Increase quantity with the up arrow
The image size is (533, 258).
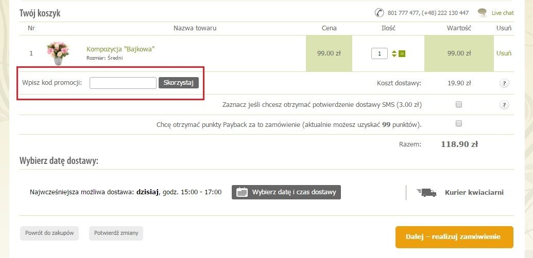coord(394,51)
